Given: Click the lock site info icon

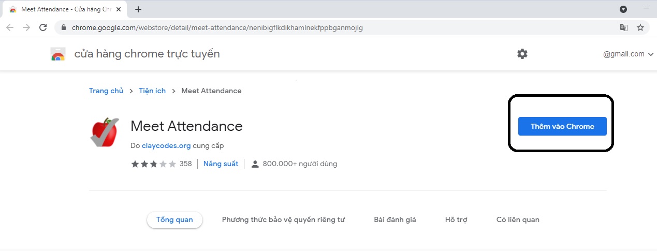Looking at the screenshot, I should click(x=64, y=27).
